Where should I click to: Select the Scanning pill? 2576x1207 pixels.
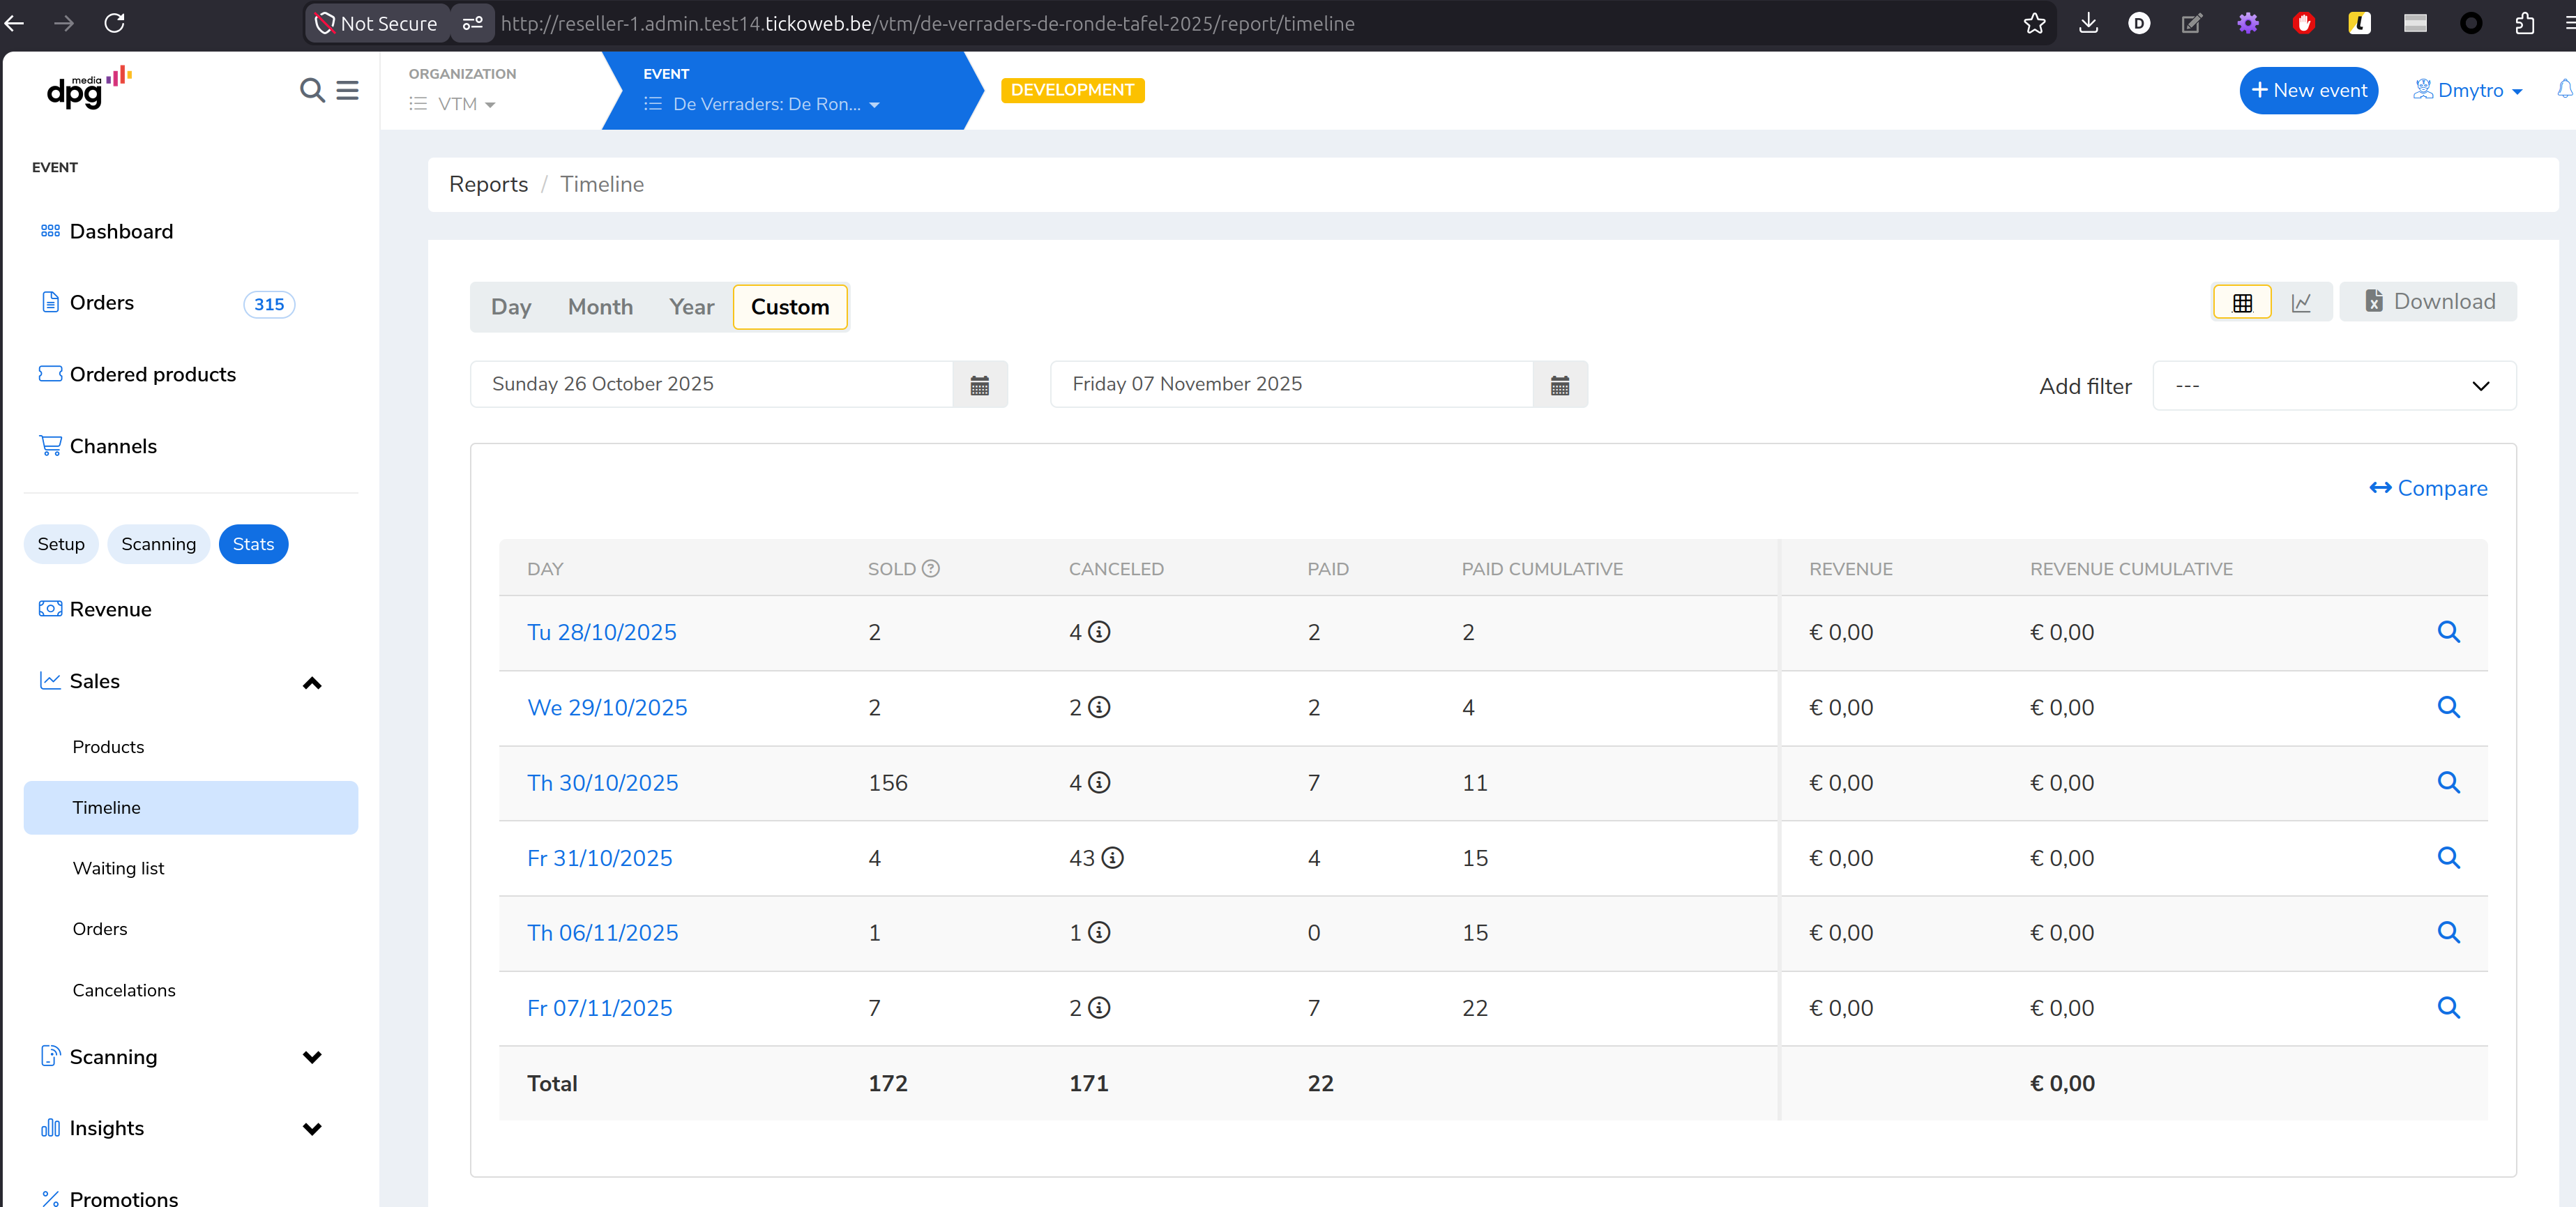point(158,544)
